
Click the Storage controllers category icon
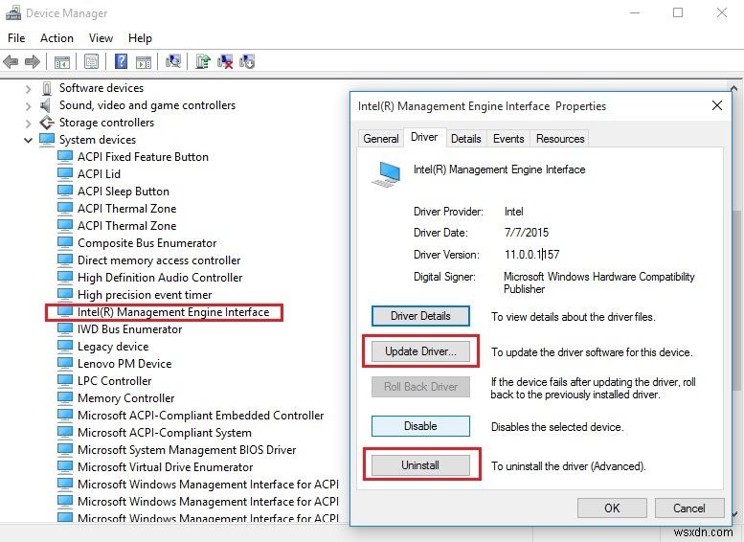[47, 123]
